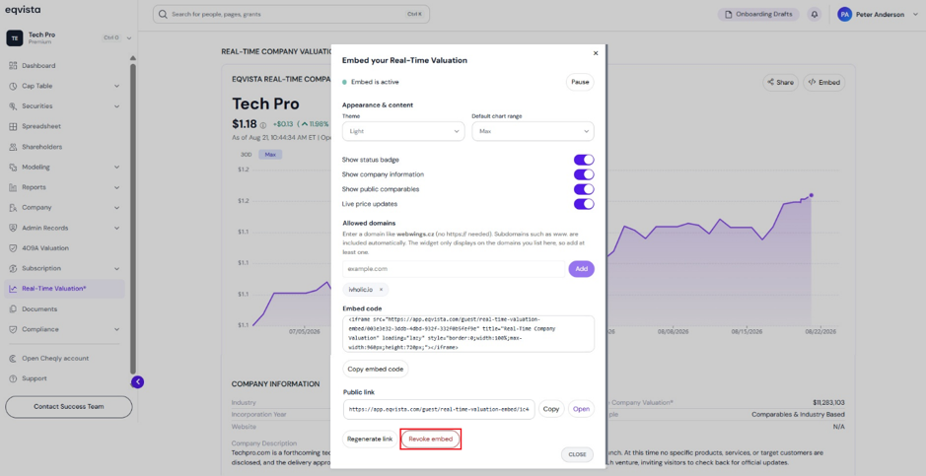Click Copy embed code button
926x476 pixels.
coord(376,370)
